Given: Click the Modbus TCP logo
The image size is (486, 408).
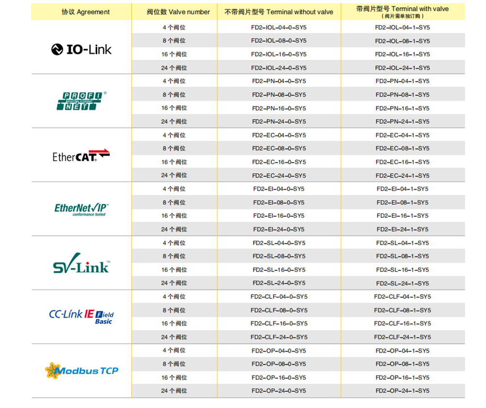Looking at the screenshot, I should (82, 371).
